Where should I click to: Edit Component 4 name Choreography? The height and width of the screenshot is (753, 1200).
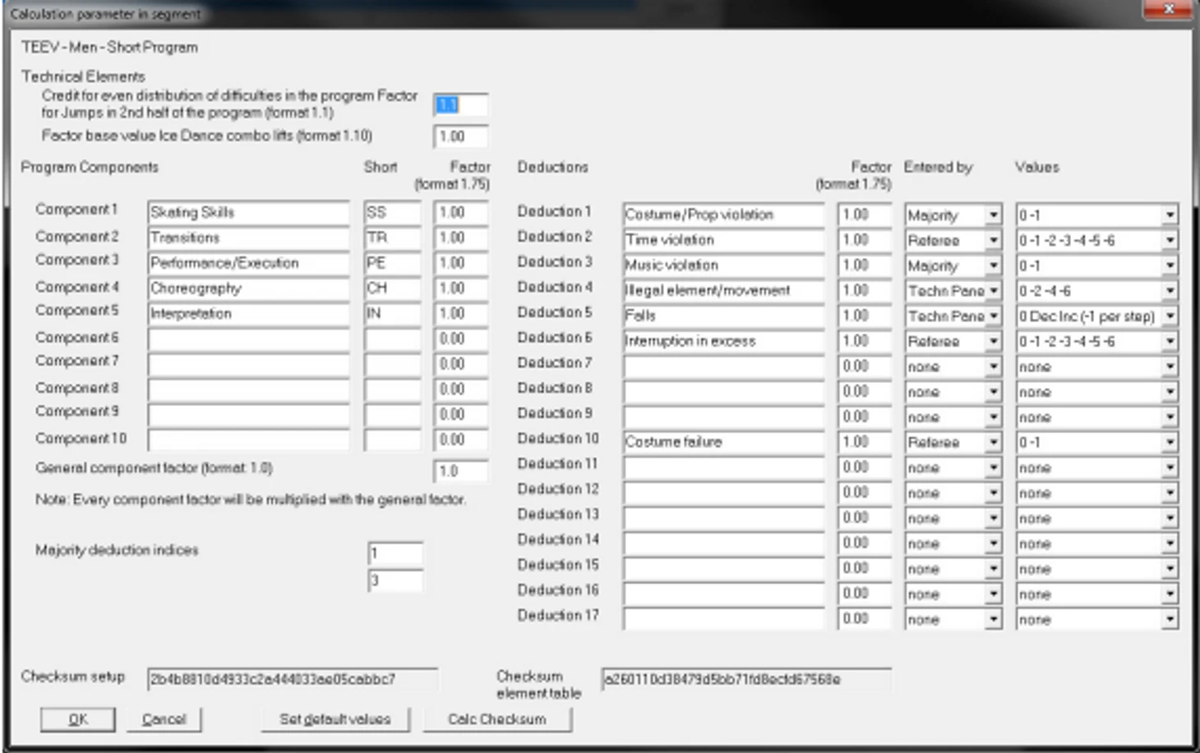coord(248,289)
